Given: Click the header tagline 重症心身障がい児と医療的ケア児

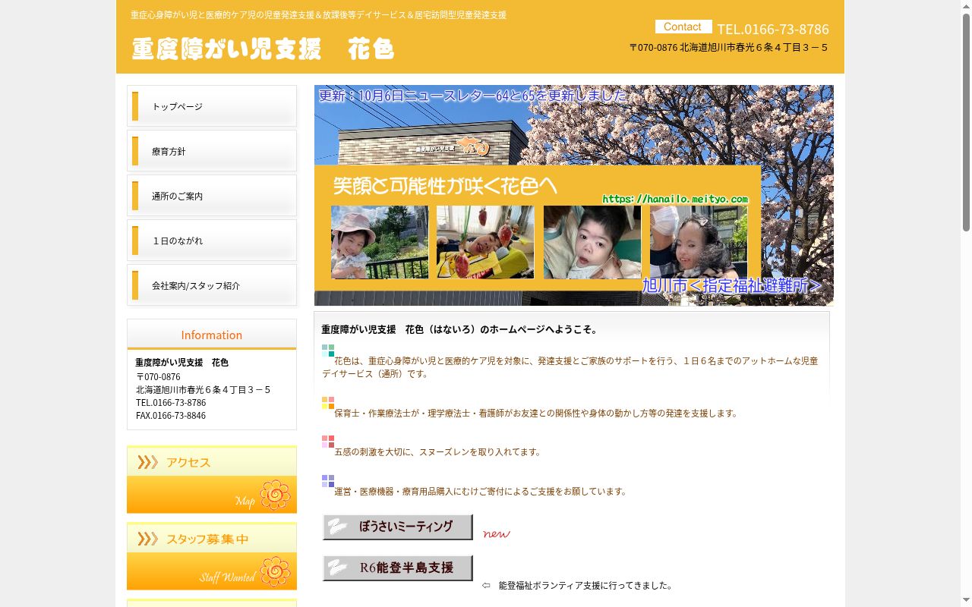Looking at the screenshot, I should coord(318,15).
